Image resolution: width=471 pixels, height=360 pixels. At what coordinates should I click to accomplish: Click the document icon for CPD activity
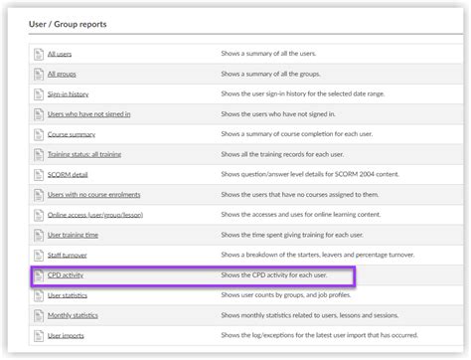pos(39,275)
